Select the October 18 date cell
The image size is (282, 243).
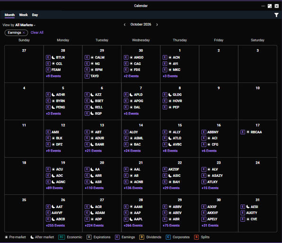point(24,176)
